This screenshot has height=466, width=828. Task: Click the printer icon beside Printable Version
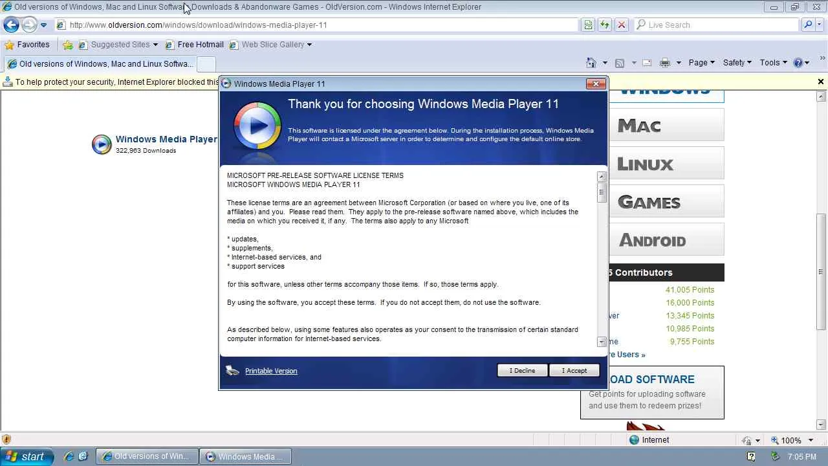coord(233,370)
